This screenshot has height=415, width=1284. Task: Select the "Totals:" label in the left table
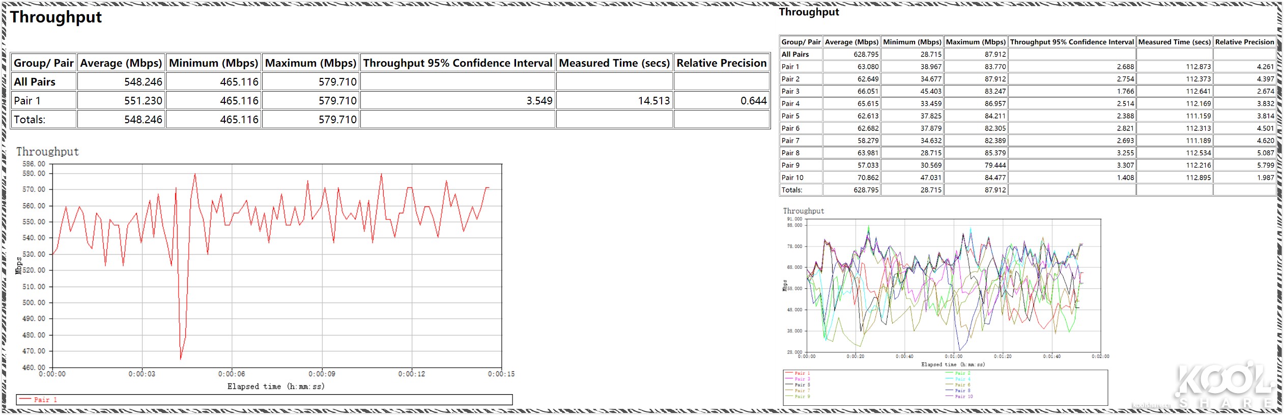click(30, 120)
